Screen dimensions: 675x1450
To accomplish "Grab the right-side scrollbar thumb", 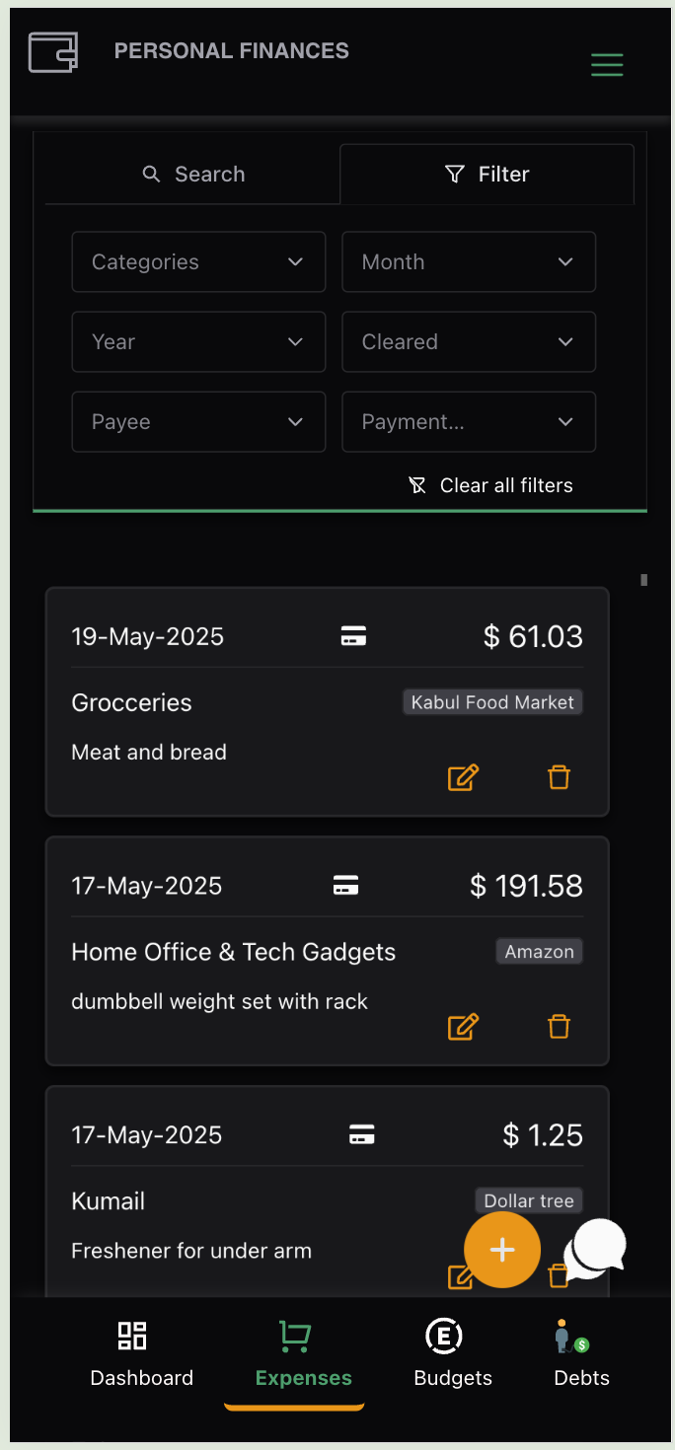I will tap(643, 579).
